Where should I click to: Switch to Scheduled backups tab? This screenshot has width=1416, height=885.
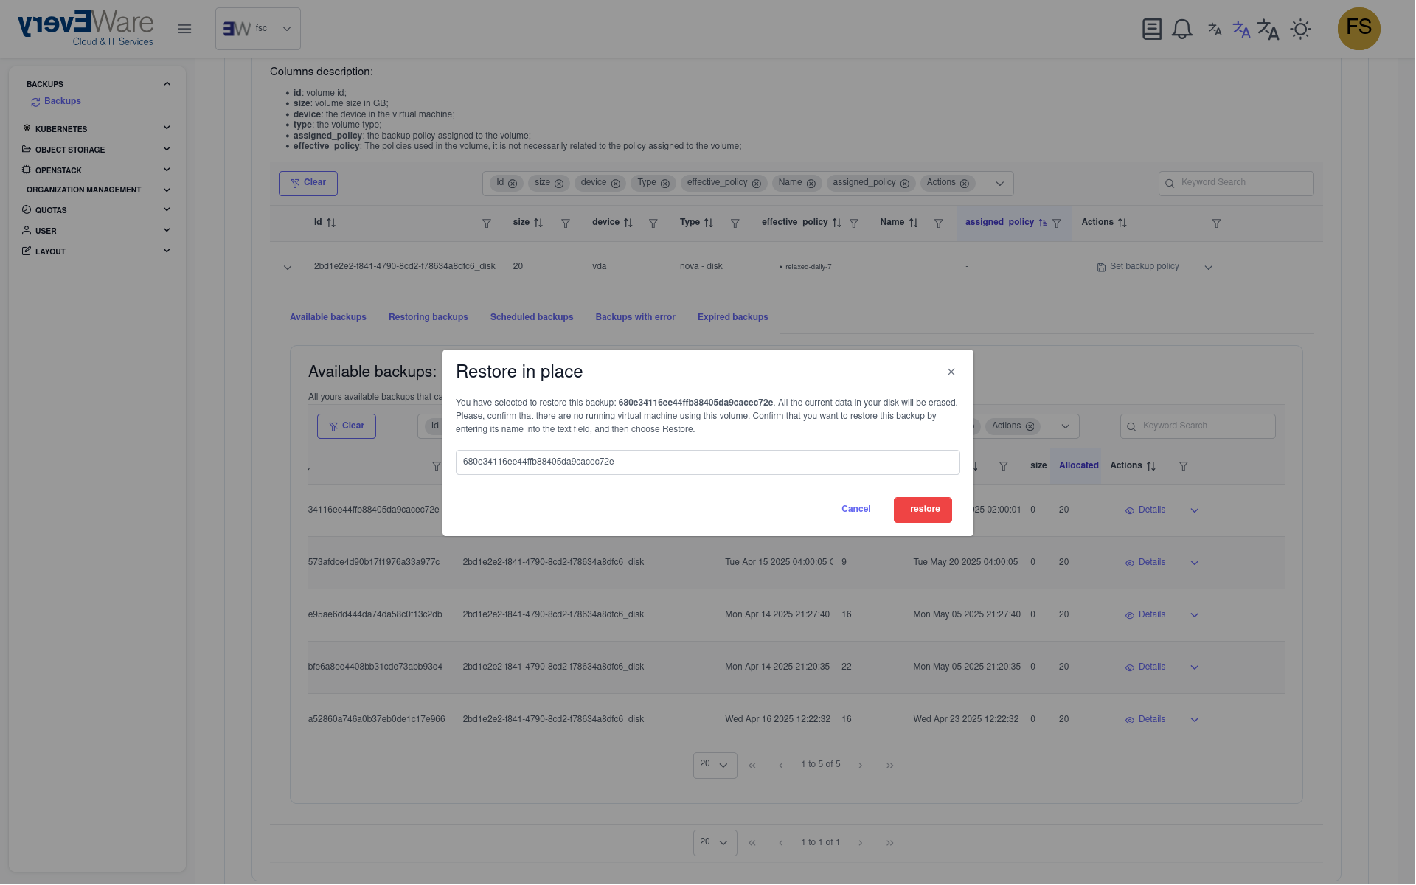(531, 317)
